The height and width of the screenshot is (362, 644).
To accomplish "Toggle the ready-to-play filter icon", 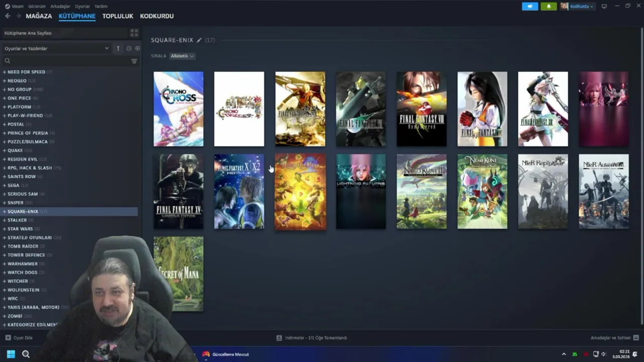I will 137,48.
